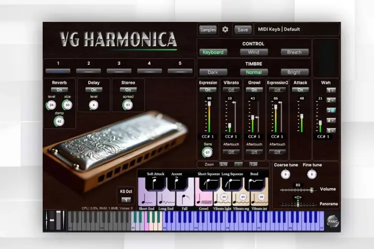Screen dimensions: 374x249
Task: Select the Long End articulation key
Action: 166,200
